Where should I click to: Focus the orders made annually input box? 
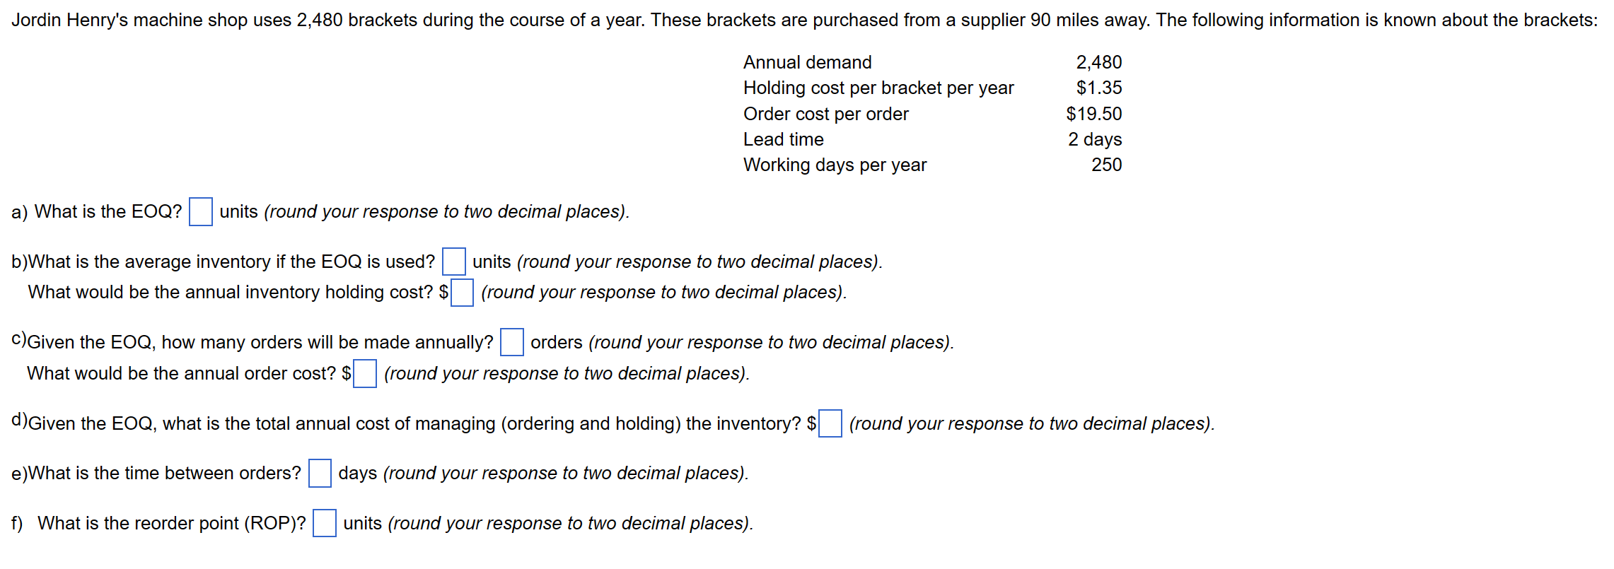click(512, 342)
